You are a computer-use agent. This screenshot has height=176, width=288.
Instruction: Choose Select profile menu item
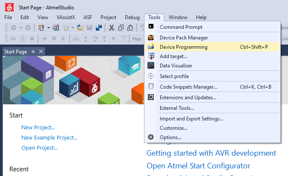coord(213,76)
